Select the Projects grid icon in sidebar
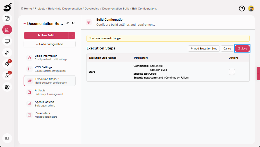Screen dimensions: 260x147 7,30
